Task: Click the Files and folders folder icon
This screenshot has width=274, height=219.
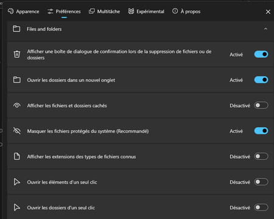Action: (16, 29)
